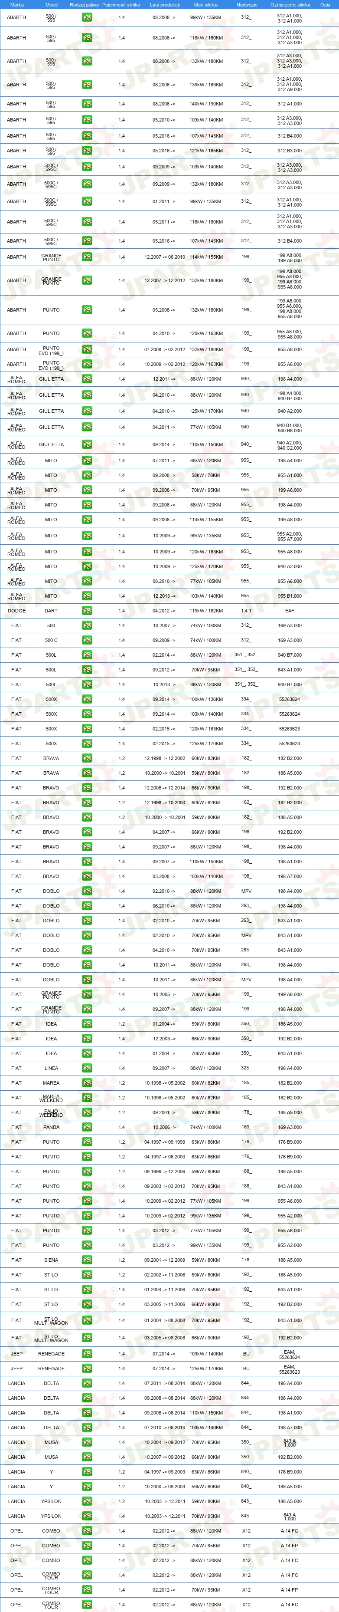Click the 58kW / 78KM power cell
The height and width of the screenshot is (1612, 339).
pyautogui.click(x=206, y=476)
